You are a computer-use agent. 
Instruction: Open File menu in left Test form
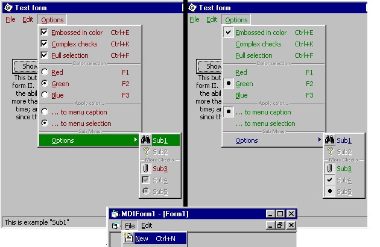click(10, 19)
